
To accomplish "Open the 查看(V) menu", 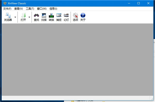I will coord(19,9).
